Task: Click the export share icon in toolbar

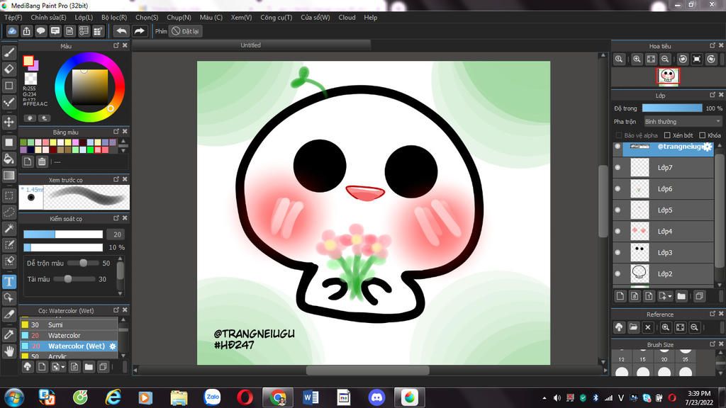Action: tap(26, 31)
